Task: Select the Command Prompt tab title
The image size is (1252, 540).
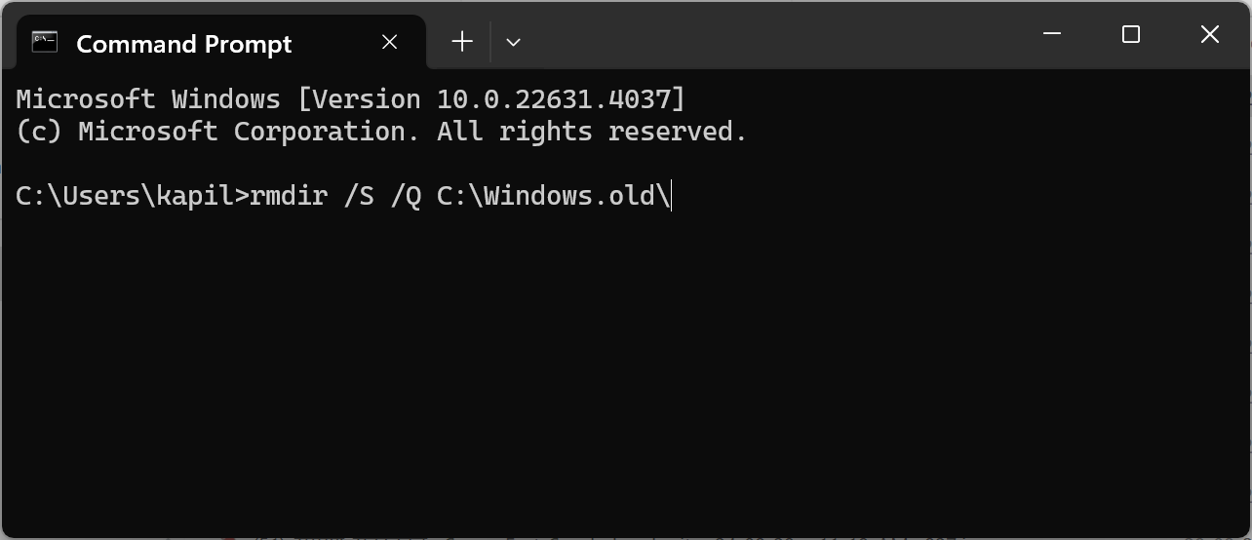Action: click(x=183, y=44)
